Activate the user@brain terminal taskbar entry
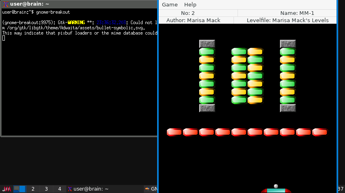 click(x=88, y=189)
